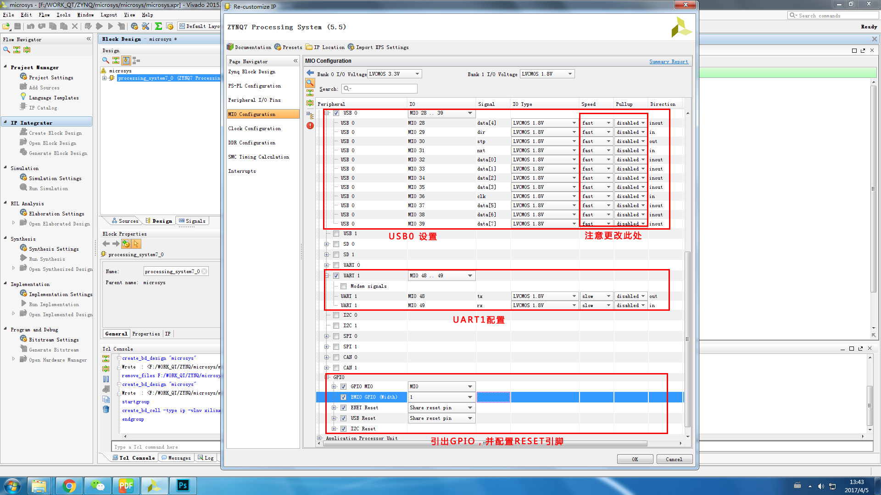
Task: Switch to the Messages tab
Action: (176, 457)
